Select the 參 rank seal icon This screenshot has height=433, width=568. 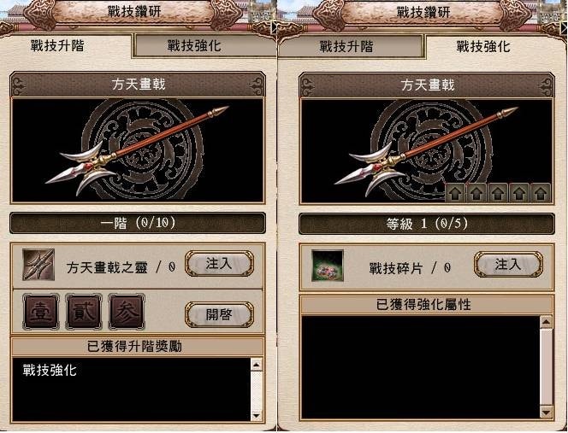127,312
